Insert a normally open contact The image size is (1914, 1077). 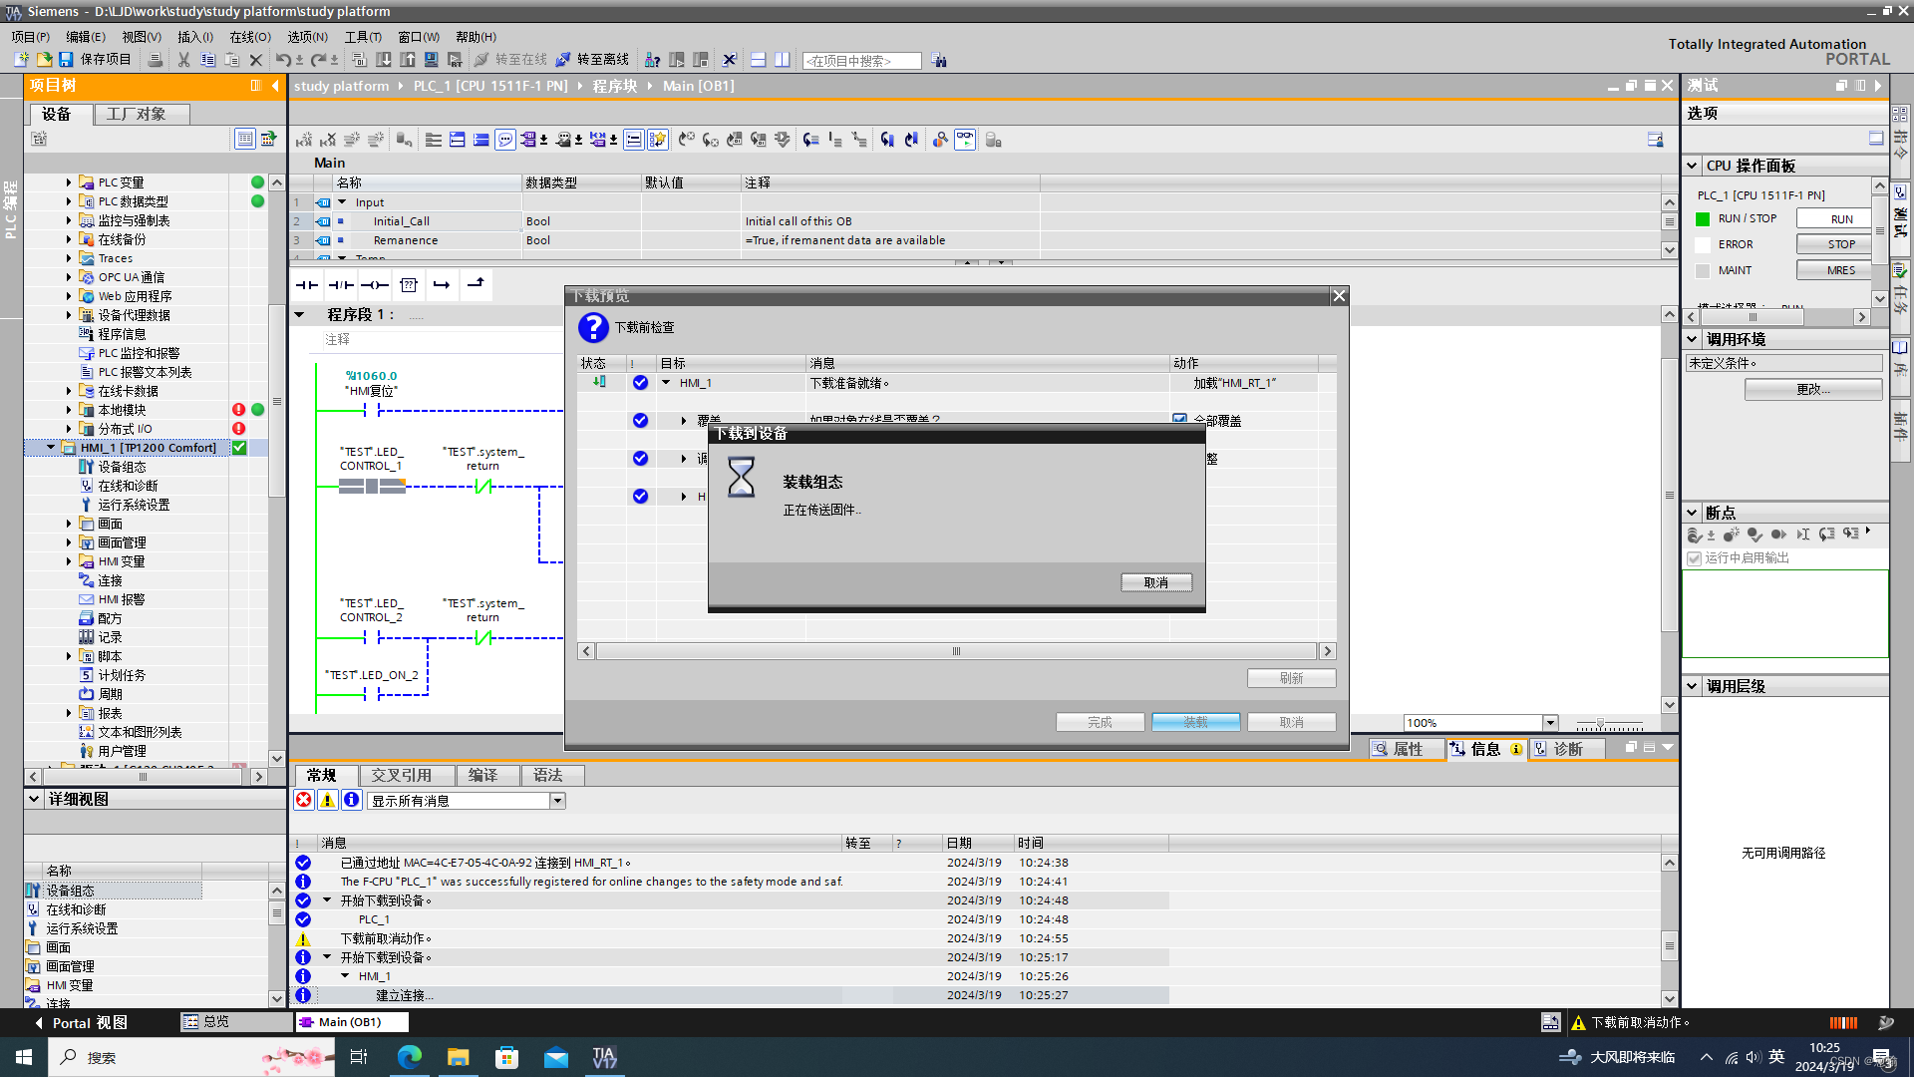click(x=306, y=285)
